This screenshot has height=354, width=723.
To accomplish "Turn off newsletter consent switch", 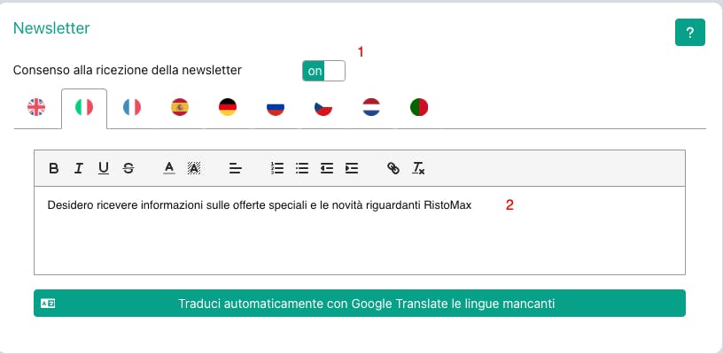I will tap(323, 71).
